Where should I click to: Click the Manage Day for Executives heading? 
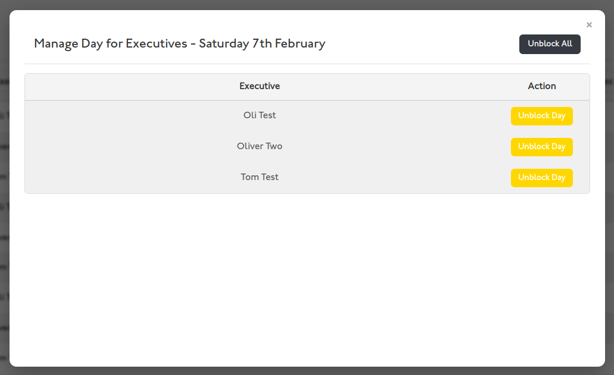(x=110, y=43)
